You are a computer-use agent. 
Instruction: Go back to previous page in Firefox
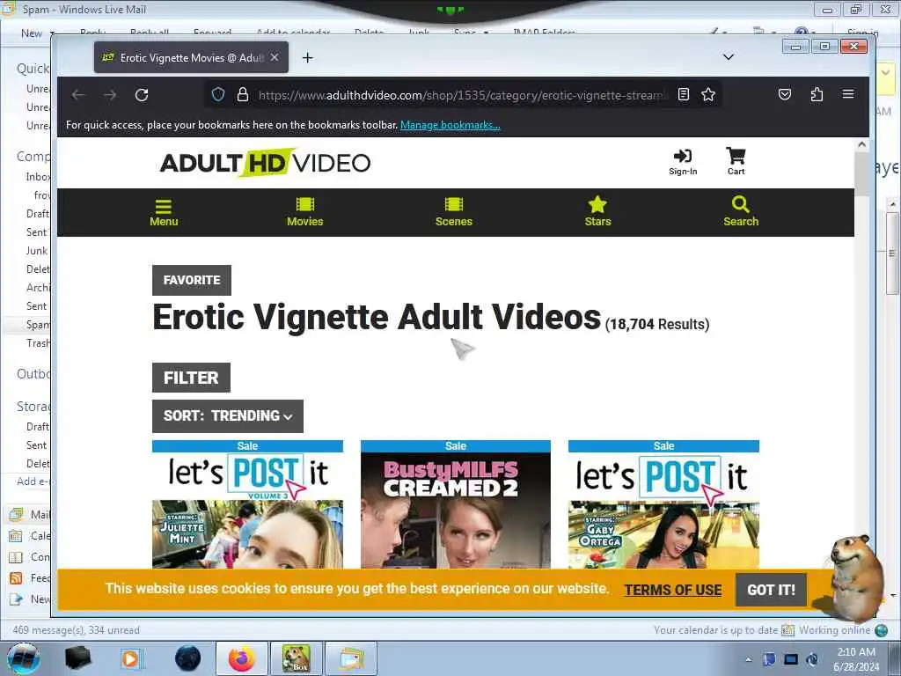78,95
